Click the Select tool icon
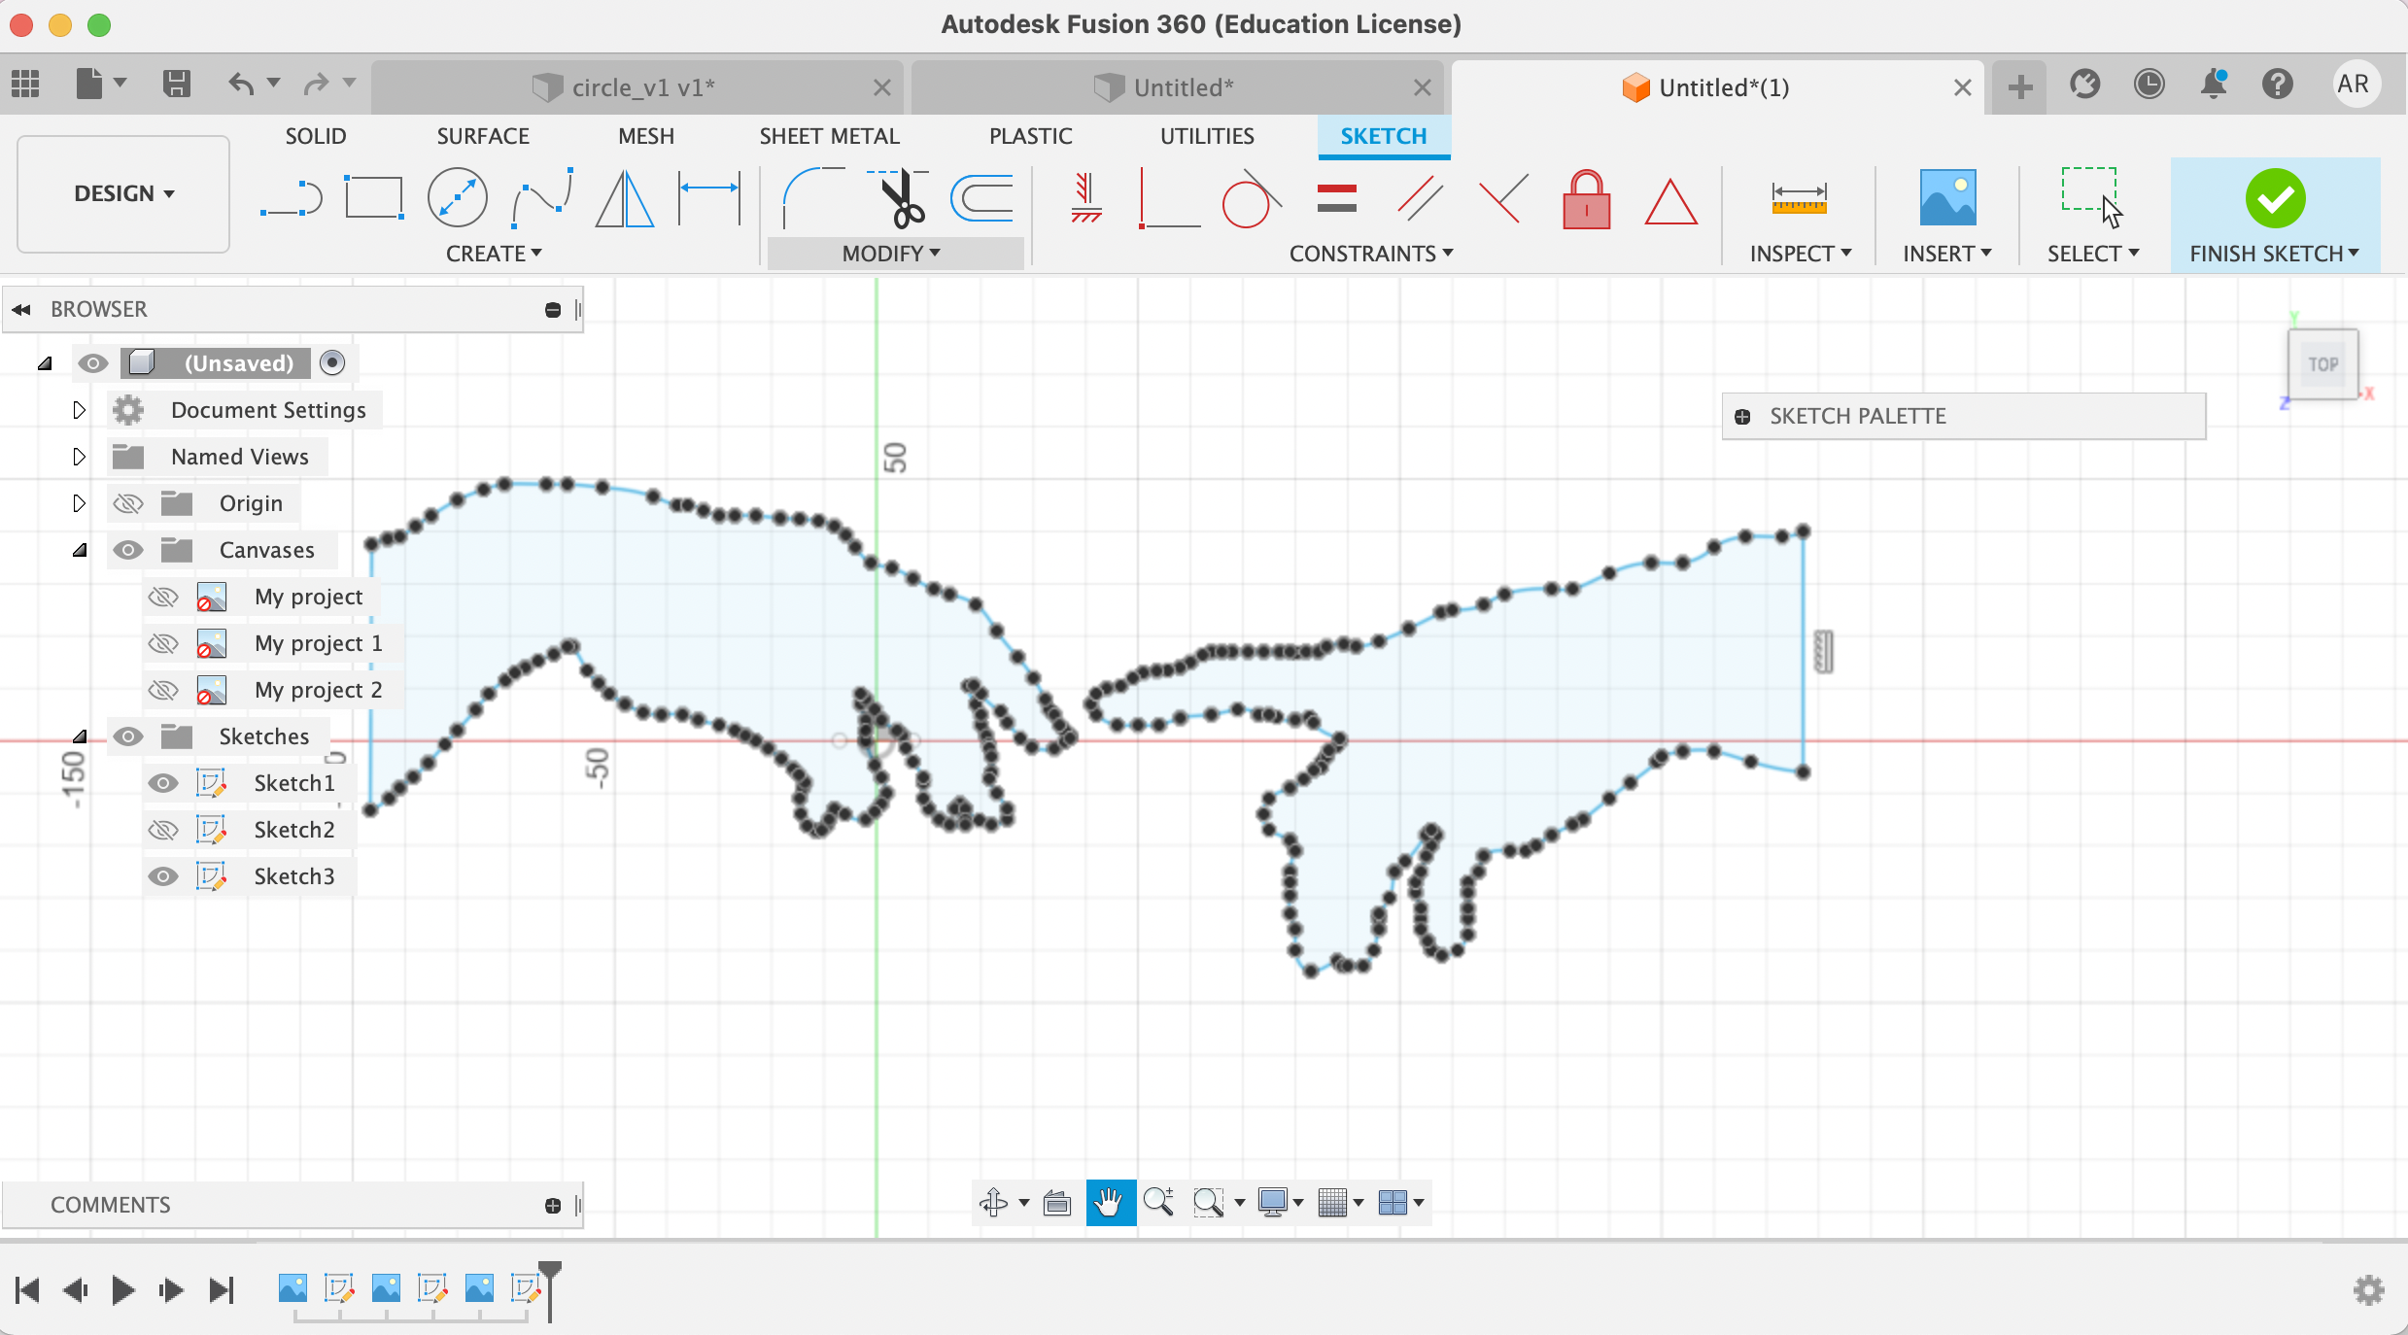The width and height of the screenshot is (2408, 1335). click(x=2092, y=197)
